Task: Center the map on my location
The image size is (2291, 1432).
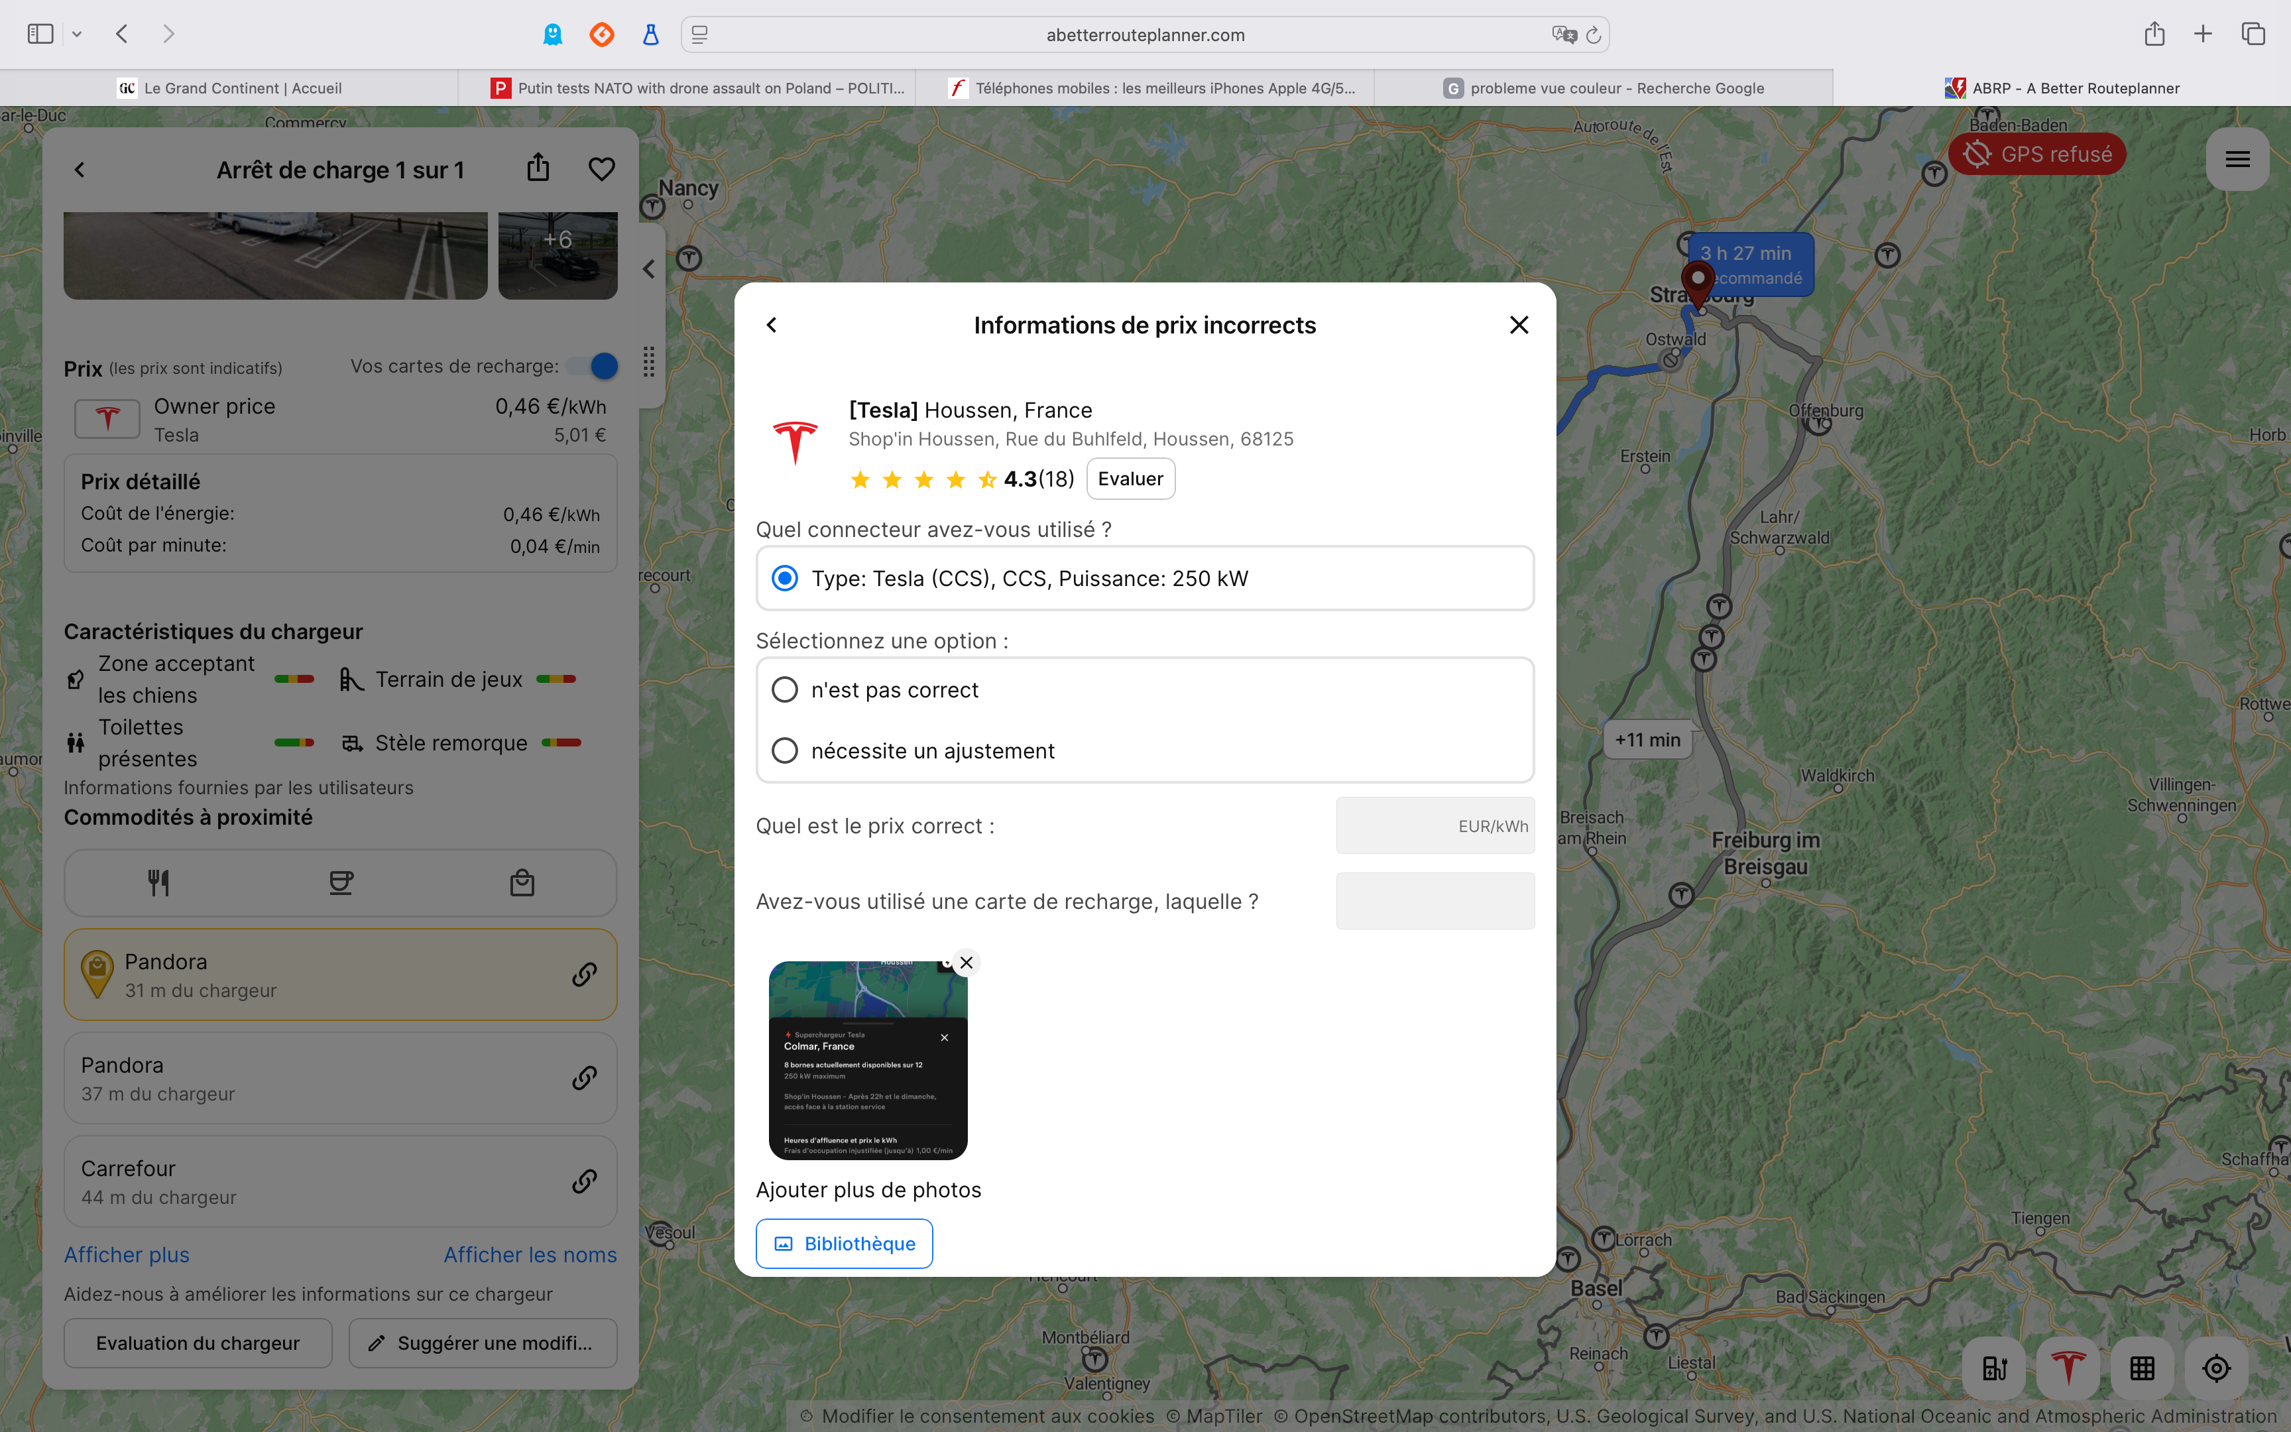Action: point(2216,1368)
